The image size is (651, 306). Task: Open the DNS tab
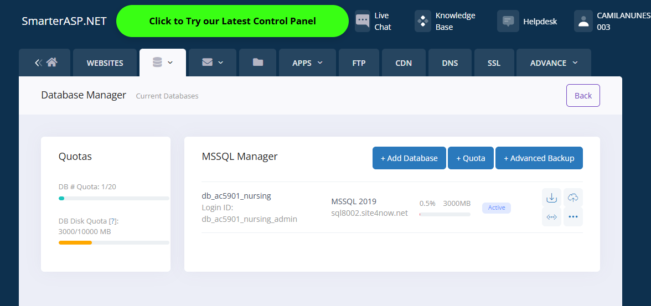(450, 63)
